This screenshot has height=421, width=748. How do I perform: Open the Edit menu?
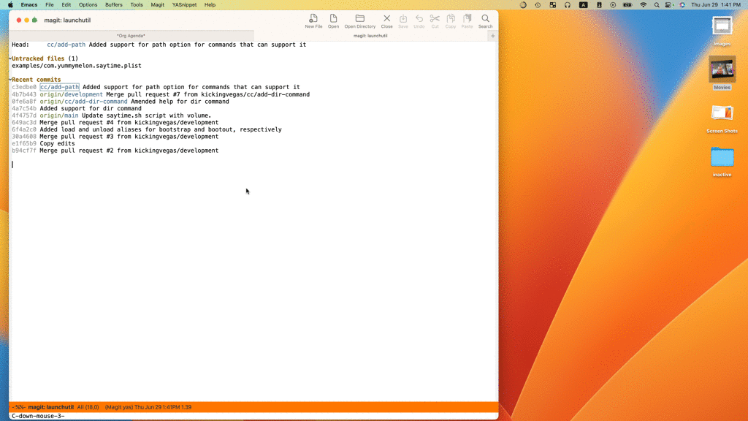pos(66,5)
